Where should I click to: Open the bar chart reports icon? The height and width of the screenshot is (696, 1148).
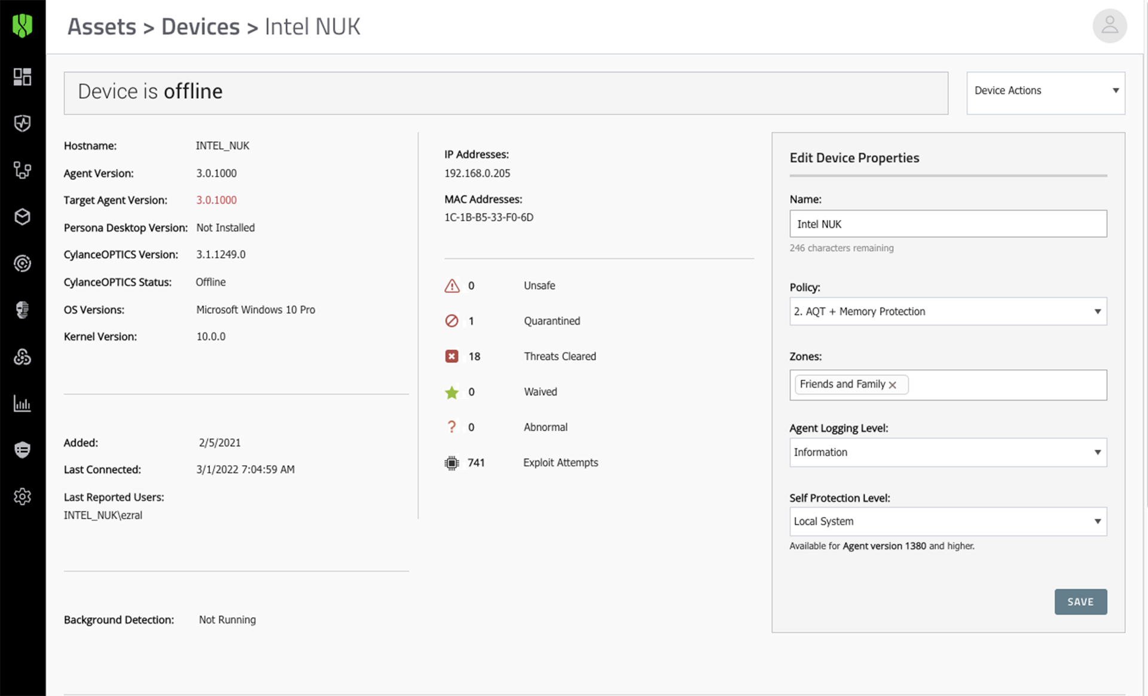pos(22,404)
